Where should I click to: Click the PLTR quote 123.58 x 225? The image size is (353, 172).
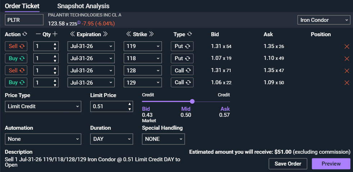pos(63,23)
